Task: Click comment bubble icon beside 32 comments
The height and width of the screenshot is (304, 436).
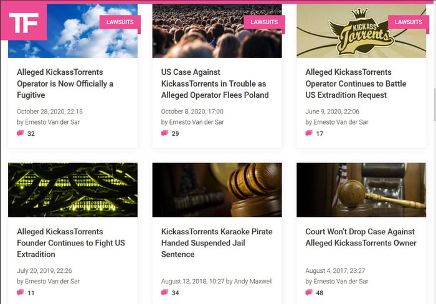Action: (21, 133)
